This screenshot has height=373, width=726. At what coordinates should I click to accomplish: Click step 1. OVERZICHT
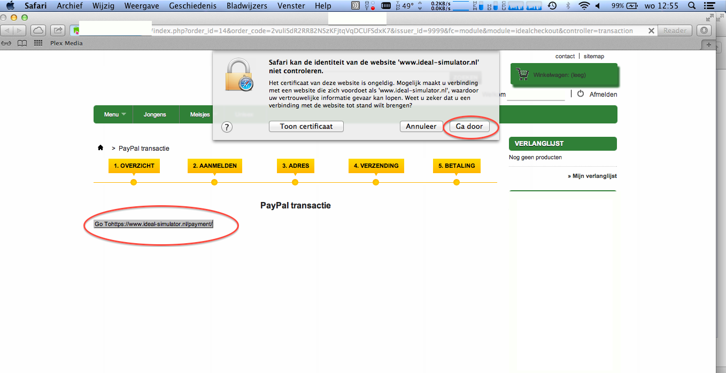tap(134, 166)
